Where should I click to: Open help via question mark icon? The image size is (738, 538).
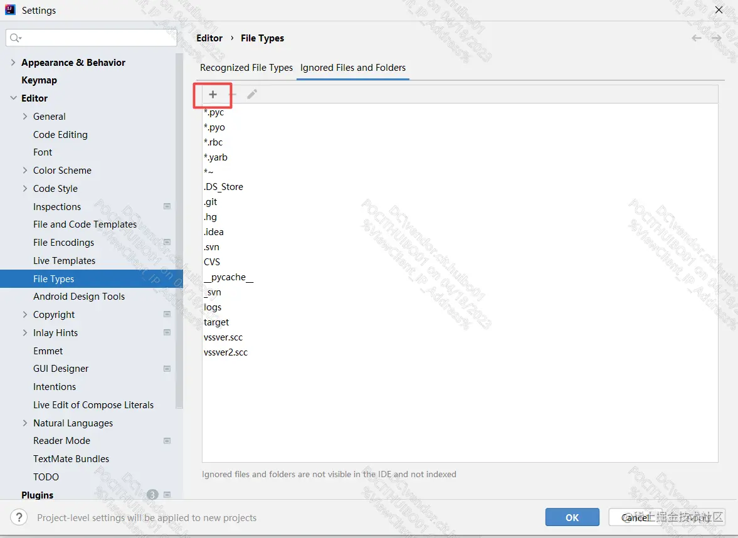19,517
